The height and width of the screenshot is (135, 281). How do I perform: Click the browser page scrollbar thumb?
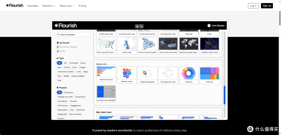[x=280, y=18]
